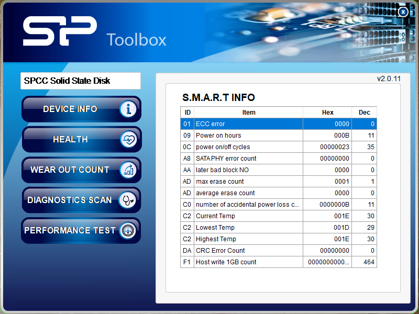
Task: Click the SP logo in header
Action: point(60,31)
